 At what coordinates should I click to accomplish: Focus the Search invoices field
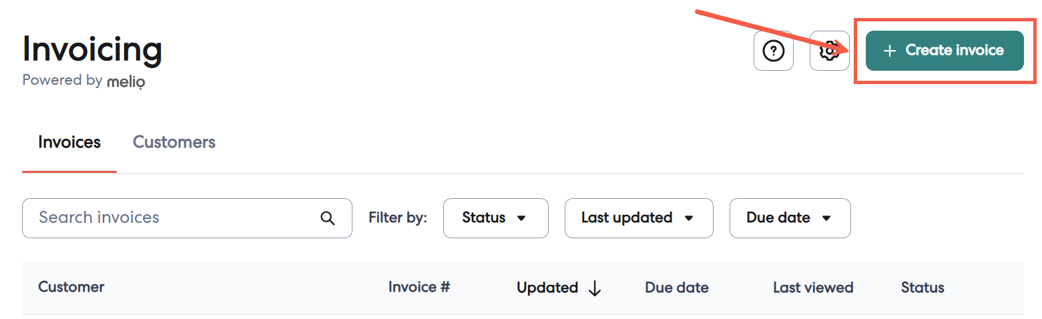174,218
